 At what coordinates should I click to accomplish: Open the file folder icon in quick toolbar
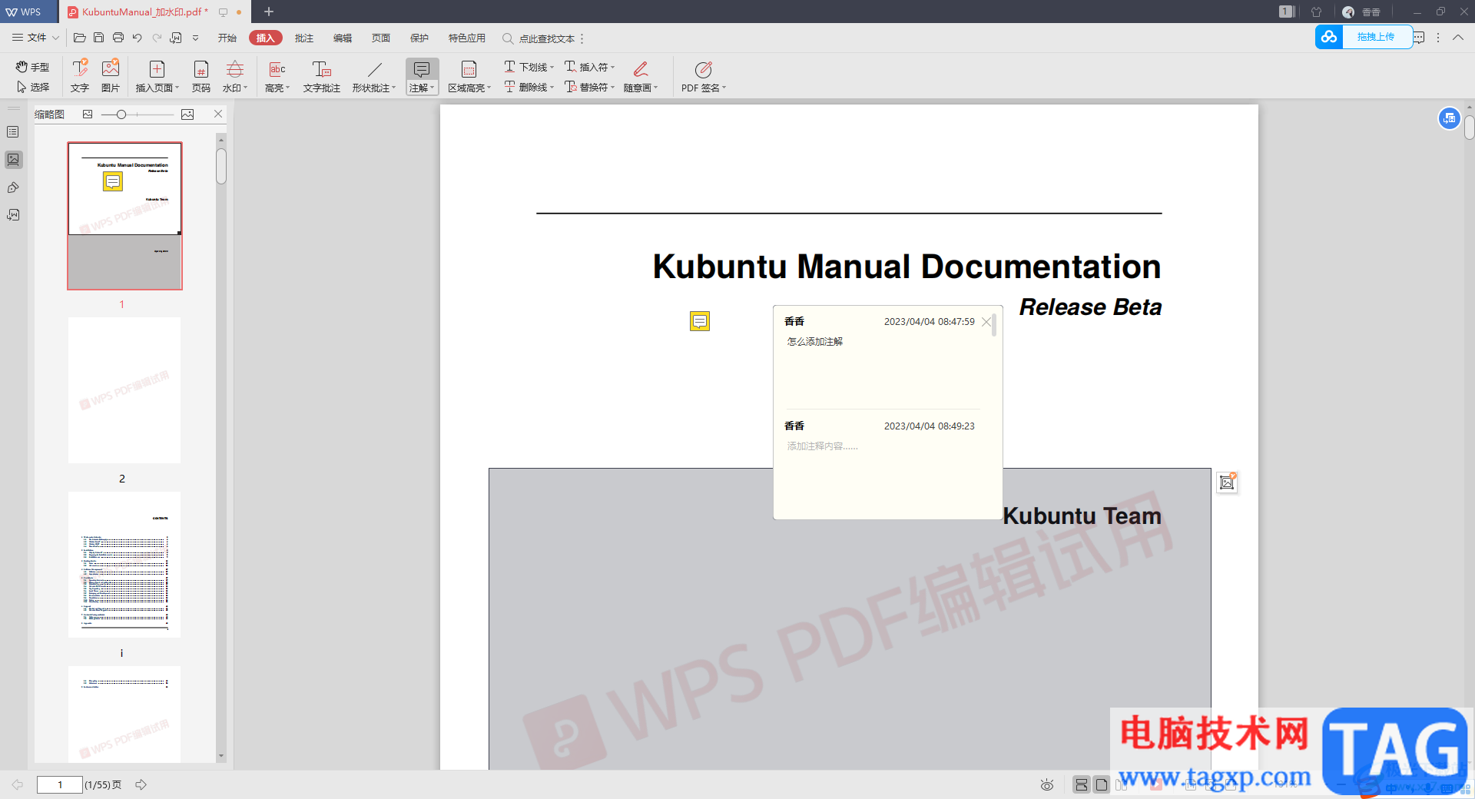point(79,38)
